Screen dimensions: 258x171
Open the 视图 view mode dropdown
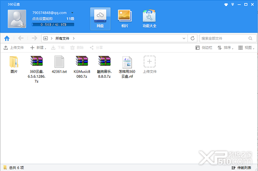(246, 48)
